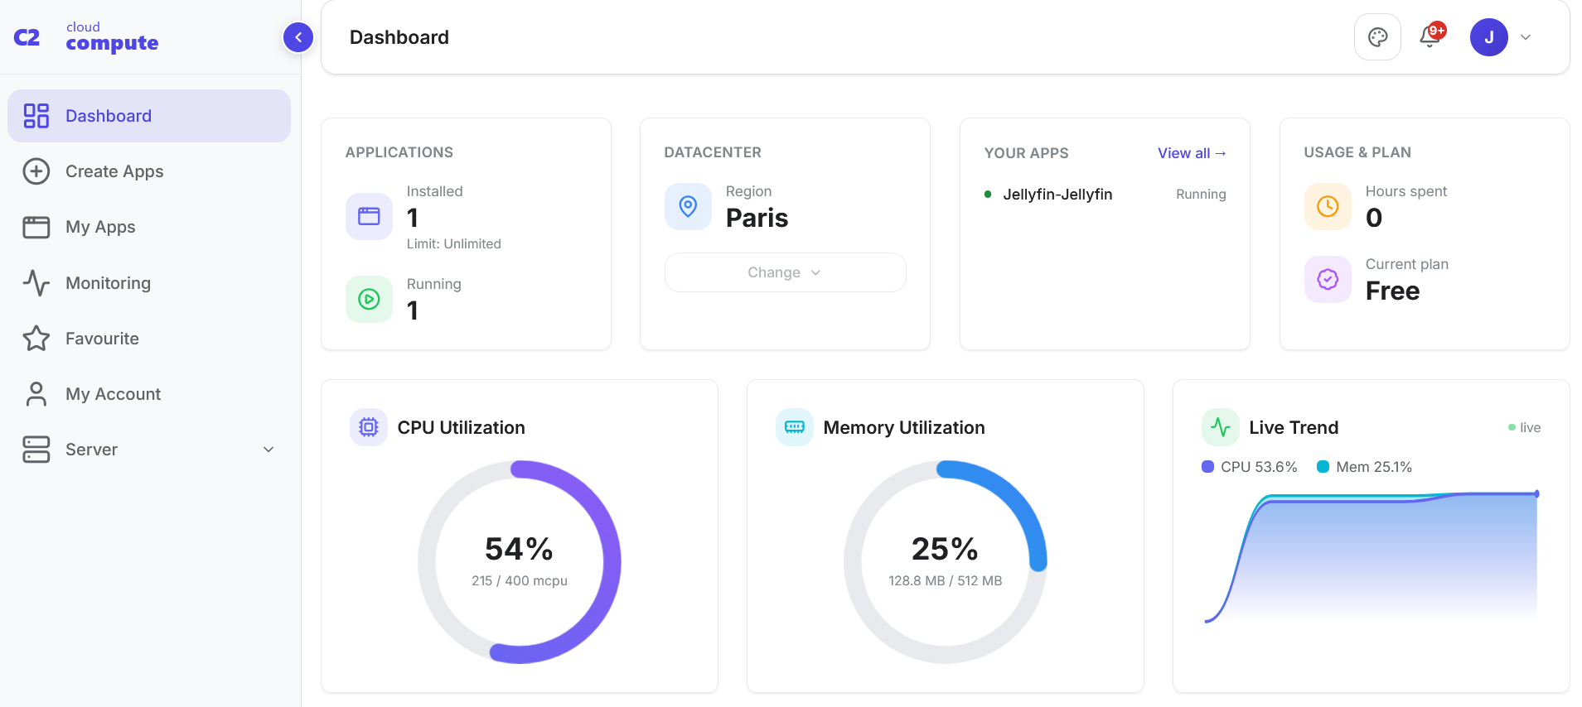
Task: Click the CPU utilization 54% gauge
Action: point(520,562)
